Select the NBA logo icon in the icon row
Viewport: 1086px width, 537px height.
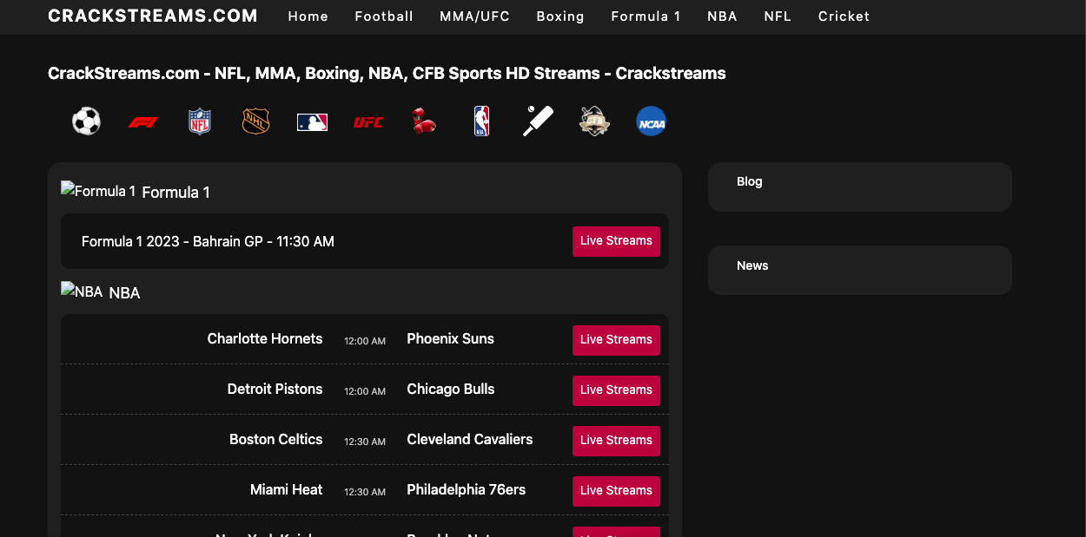481,121
